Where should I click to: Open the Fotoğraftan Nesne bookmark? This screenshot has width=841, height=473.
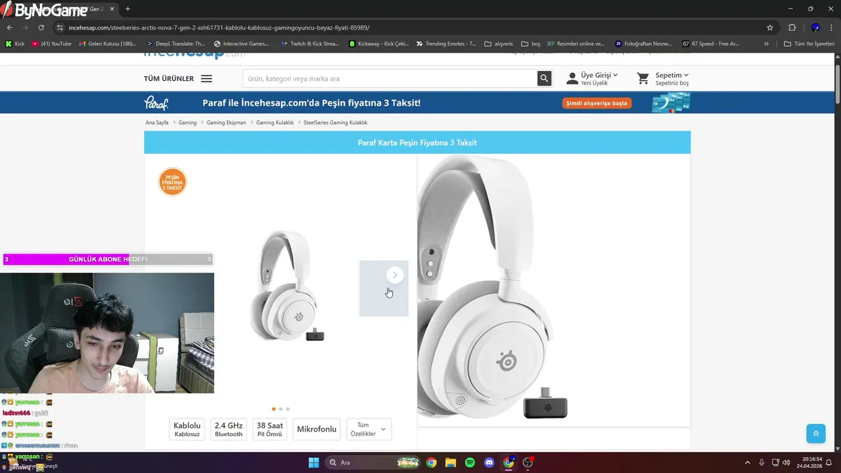coord(643,44)
